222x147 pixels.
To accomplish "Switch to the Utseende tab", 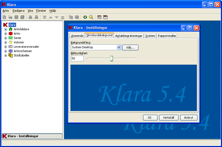I will (x=77, y=36).
